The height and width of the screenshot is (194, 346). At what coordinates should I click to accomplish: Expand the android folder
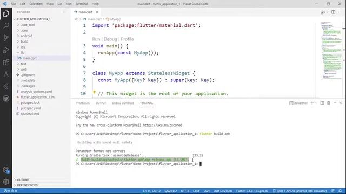click(26, 36)
